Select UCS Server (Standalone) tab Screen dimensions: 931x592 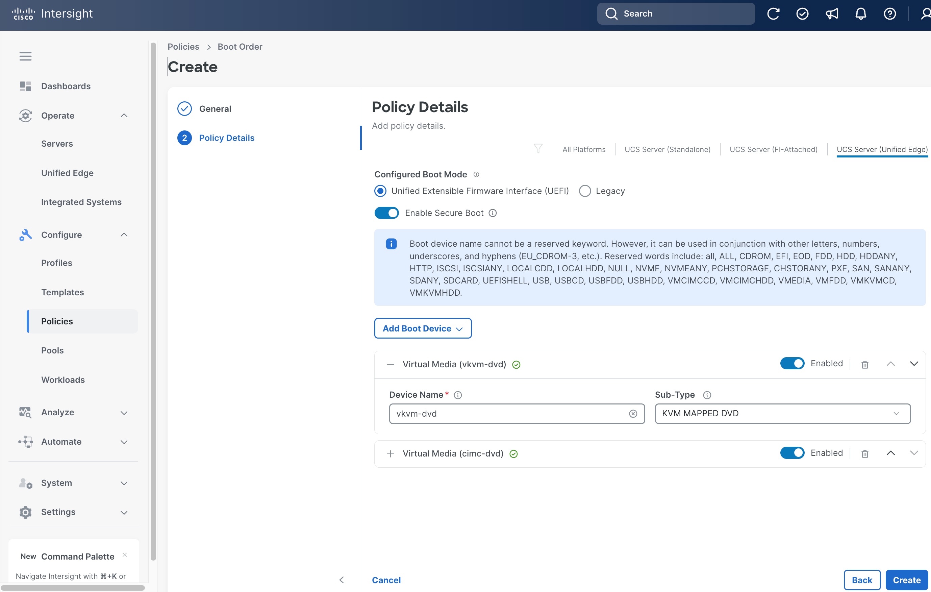tap(667, 149)
